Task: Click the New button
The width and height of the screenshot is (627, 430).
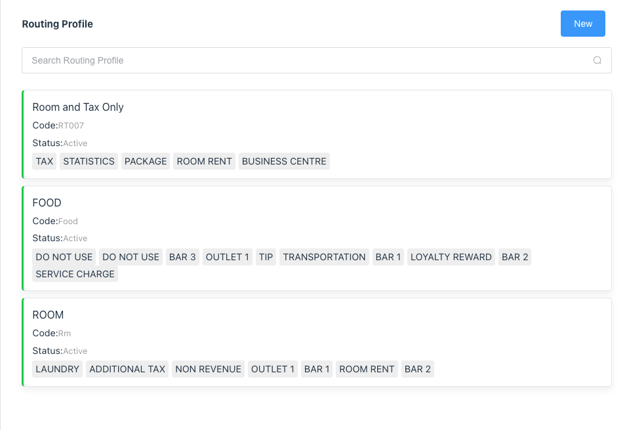Action: point(582,24)
